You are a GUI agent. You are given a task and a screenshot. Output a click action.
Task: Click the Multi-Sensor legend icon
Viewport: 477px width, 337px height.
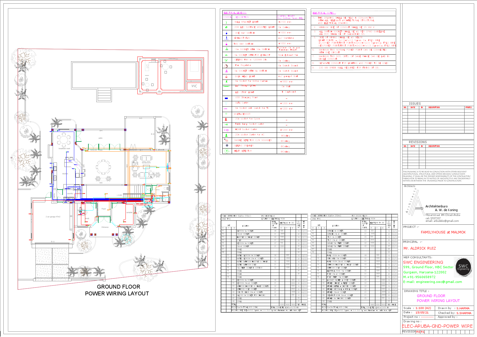point(226,114)
